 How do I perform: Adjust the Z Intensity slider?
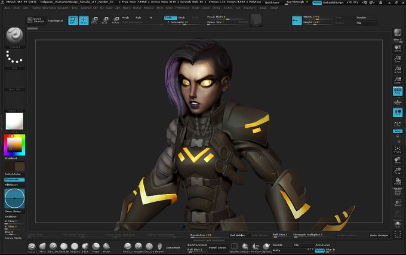[x=184, y=23]
